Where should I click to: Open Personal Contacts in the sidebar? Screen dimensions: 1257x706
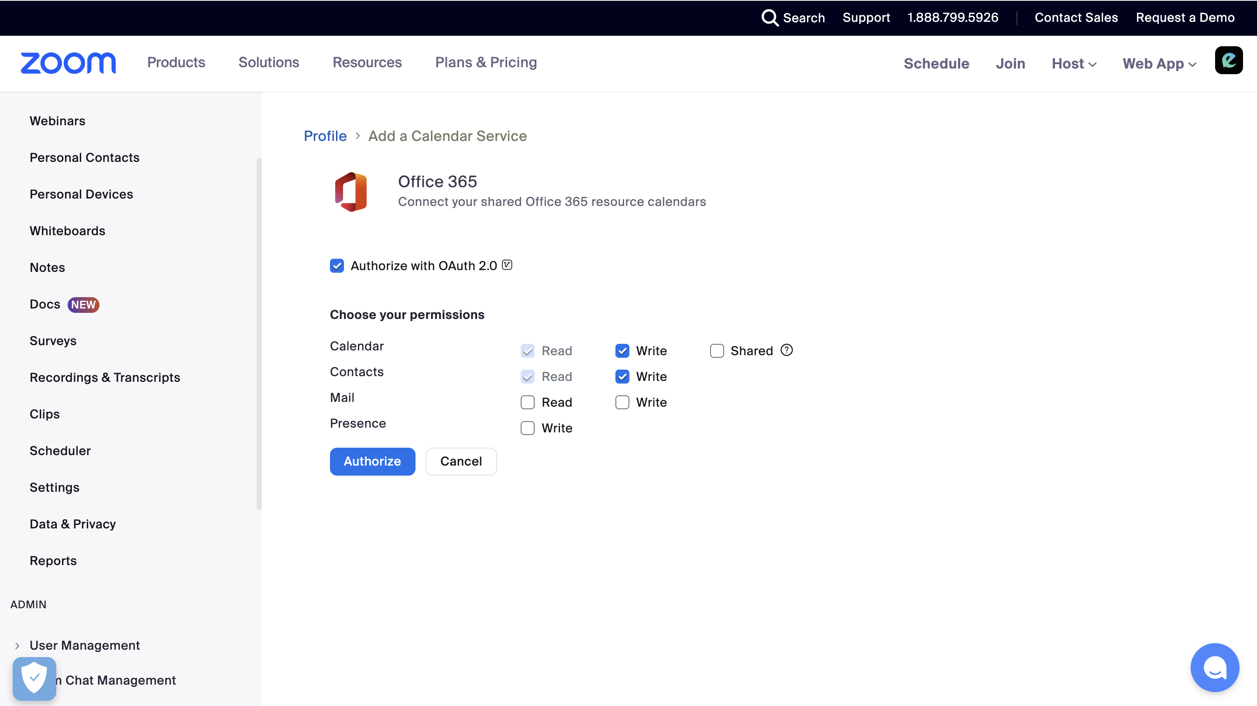(x=84, y=158)
